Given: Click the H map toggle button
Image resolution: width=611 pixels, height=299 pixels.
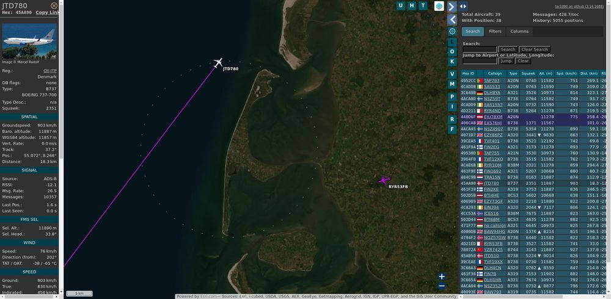Looking at the screenshot, I should 412,5.
